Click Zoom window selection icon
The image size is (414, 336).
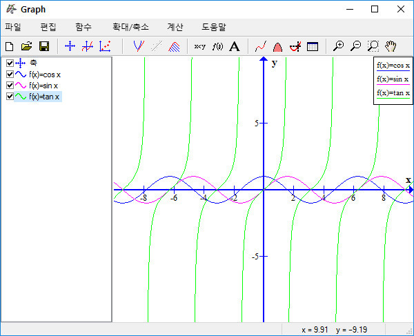coord(373,46)
